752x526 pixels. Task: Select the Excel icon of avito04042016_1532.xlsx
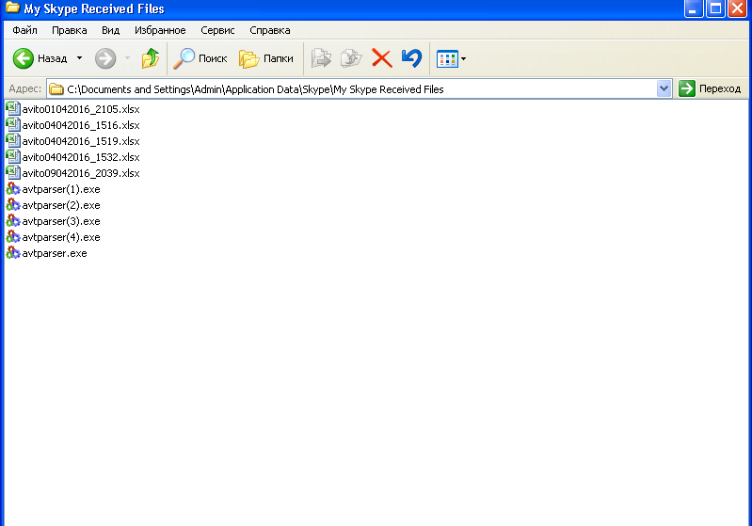(x=13, y=156)
